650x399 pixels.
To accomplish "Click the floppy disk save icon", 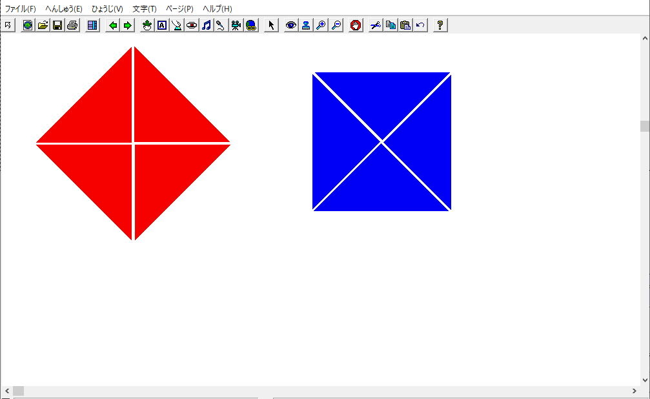I will [57, 25].
